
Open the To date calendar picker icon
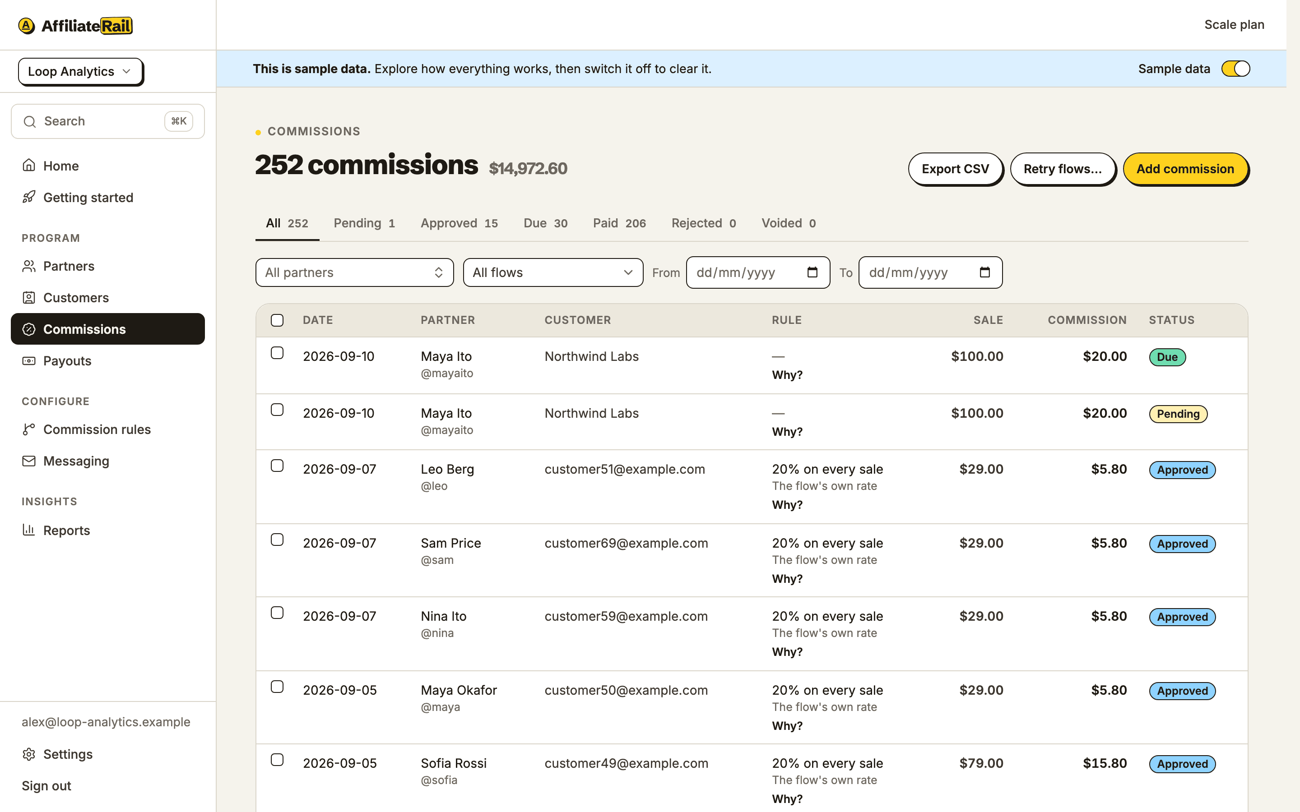coord(984,272)
